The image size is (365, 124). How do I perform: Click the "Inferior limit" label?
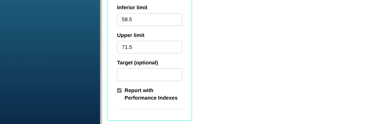coord(132,8)
